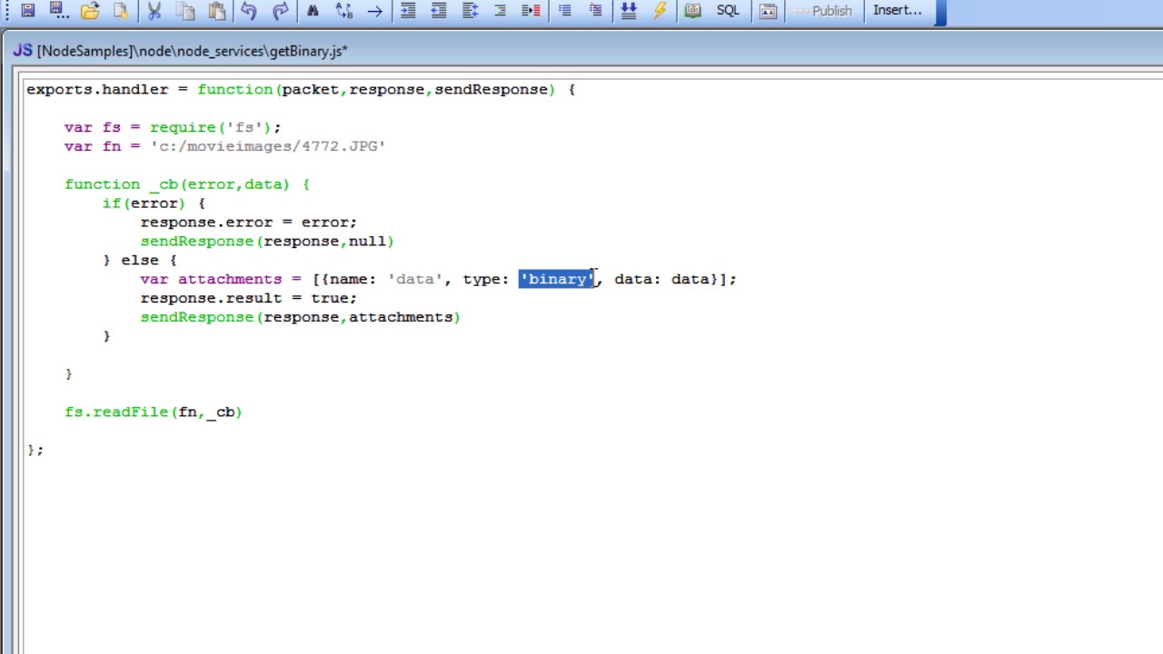Image resolution: width=1163 pixels, height=654 pixels.
Task: Open the SQL toolbar button
Action: [x=728, y=11]
